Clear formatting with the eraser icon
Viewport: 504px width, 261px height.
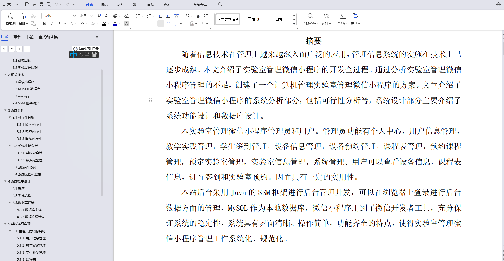click(x=126, y=16)
